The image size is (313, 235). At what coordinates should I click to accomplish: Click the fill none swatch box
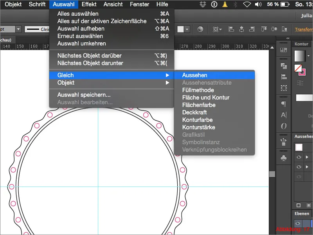coord(298,68)
